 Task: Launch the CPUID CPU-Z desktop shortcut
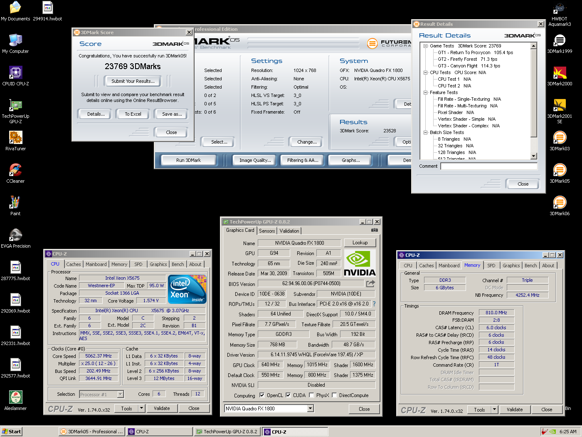click(15, 76)
